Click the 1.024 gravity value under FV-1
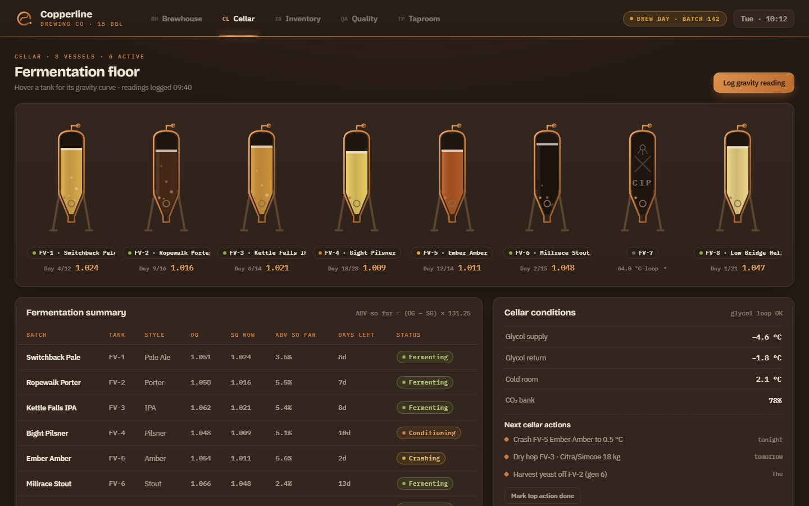Screen dimensions: 809x506 [87, 268]
